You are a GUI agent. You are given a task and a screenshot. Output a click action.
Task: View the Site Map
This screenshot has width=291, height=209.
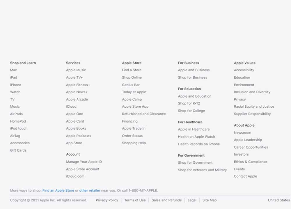point(210,200)
